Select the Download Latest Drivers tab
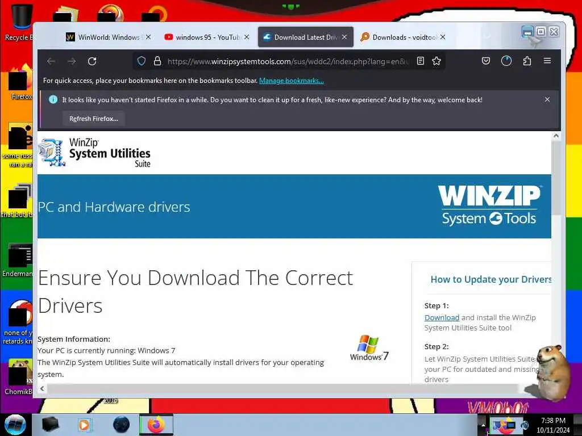 pos(305,37)
